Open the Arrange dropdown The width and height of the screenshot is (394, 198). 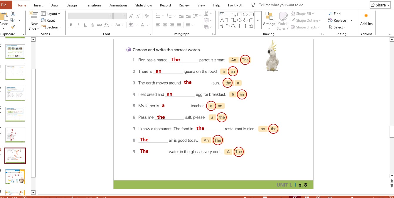pos(269,20)
